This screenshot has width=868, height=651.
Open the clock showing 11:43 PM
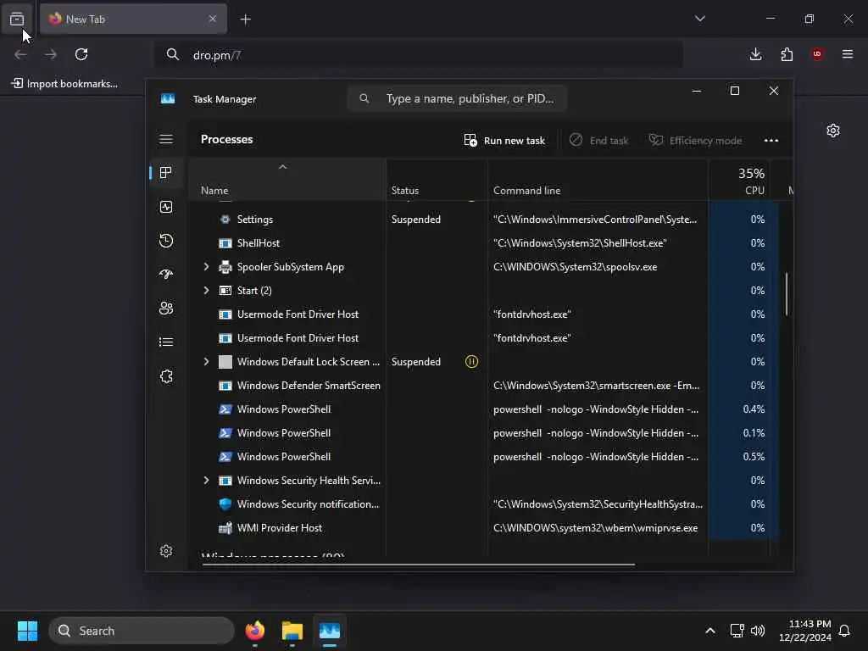pos(805,631)
